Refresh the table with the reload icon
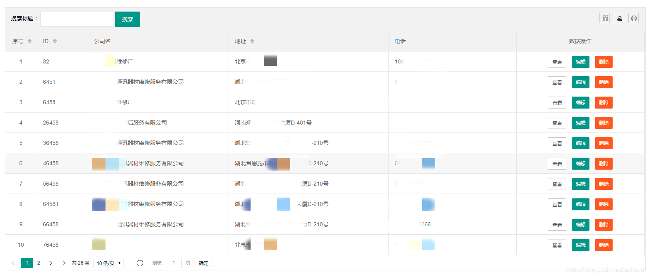The height and width of the screenshot is (277, 649). tap(140, 263)
